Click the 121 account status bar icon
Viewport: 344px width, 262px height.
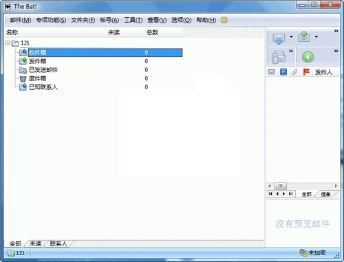pos(11,253)
